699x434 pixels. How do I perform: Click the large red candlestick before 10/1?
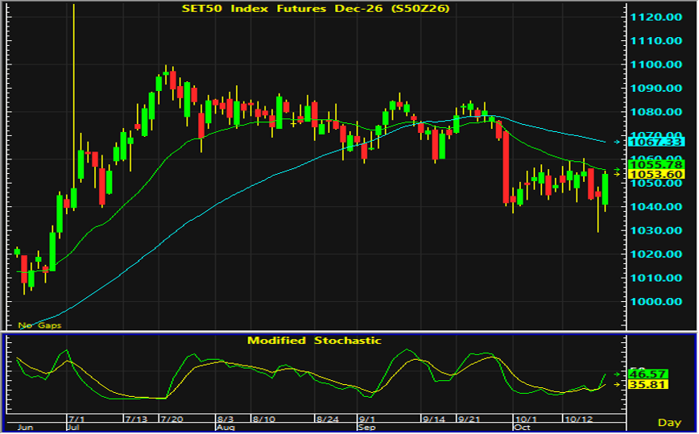[x=506, y=167]
